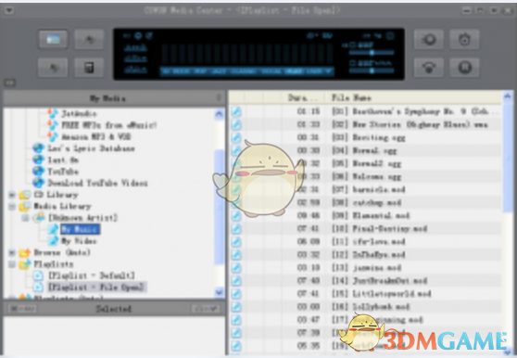517x358 pixels.
Task: Open the dropdown in the Selected panel header
Action: click(x=206, y=309)
